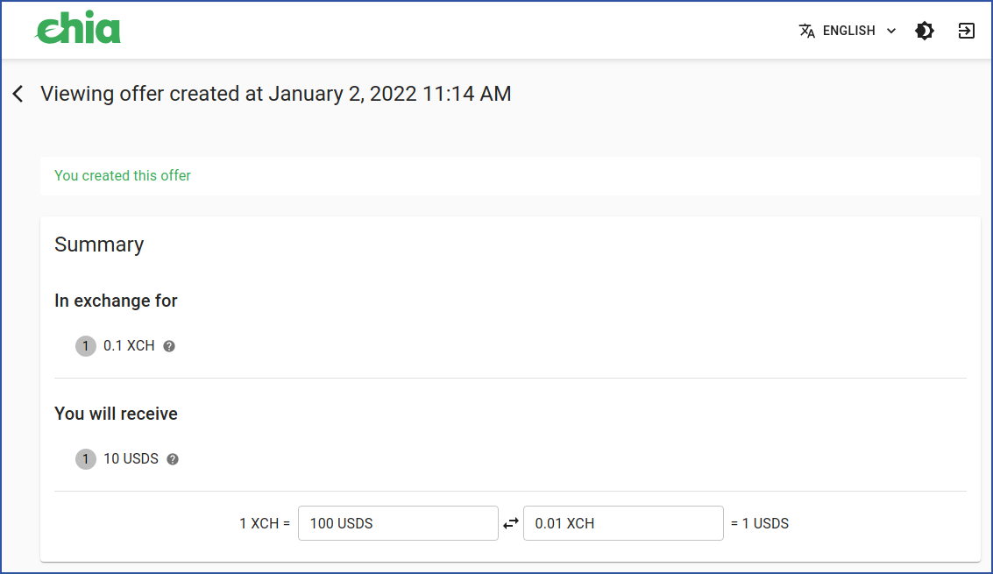Click the swap exchange rate arrows icon

pyautogui.click(x=511, y=523)
